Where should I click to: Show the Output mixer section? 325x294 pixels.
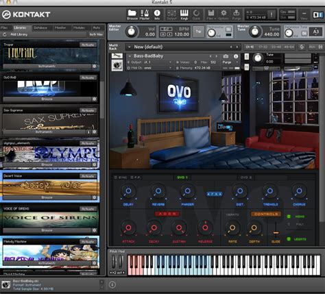(171, 15)
